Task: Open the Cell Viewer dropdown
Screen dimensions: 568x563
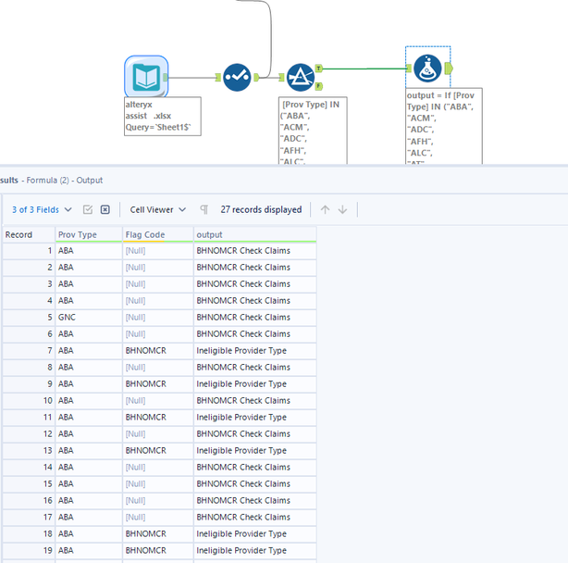Action: pyautogui.click(x=158, y=209)
